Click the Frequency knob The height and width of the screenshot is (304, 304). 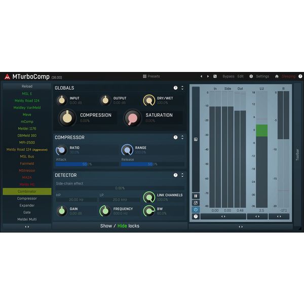[105, 211]
